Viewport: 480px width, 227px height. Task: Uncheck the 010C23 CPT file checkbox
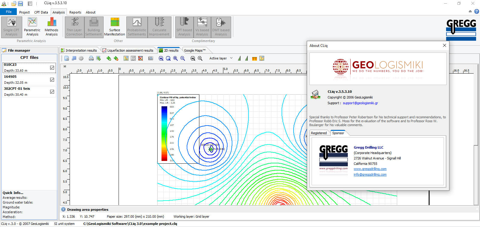tap(52, 68)
